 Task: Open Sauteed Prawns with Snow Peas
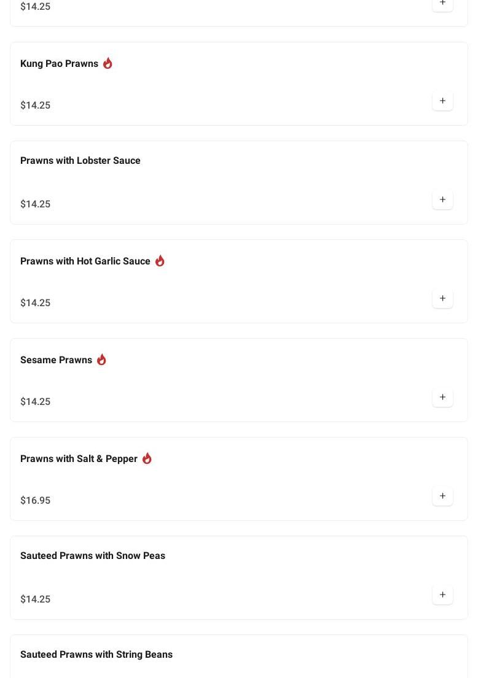point(93,556)
